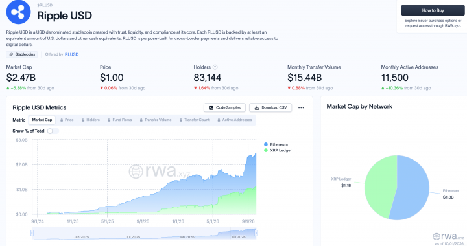
Task: Click the lock icon on Active Addresses tab
Action: coord(219,120)
